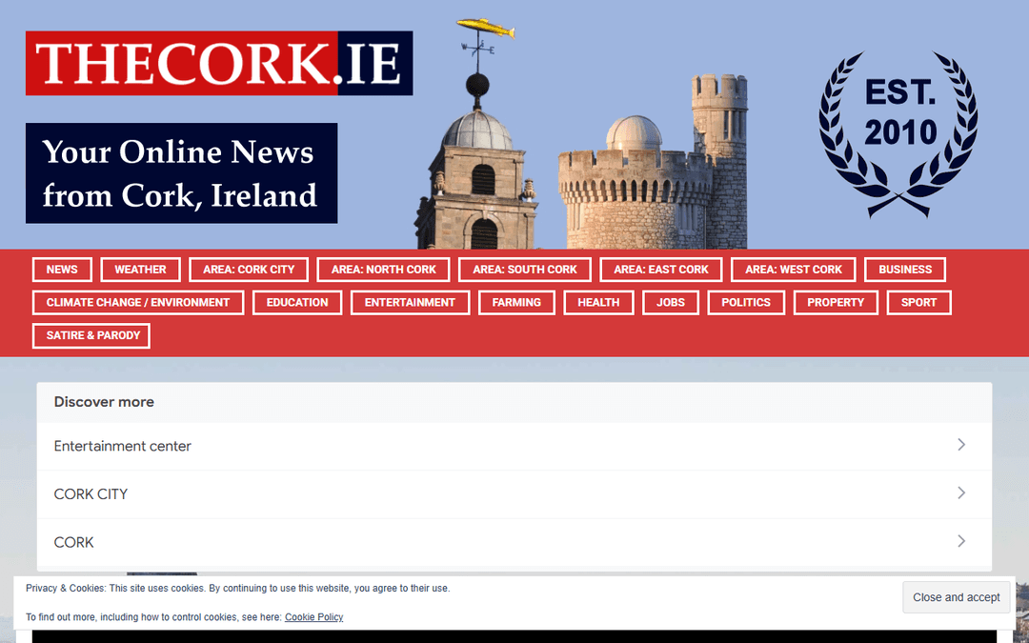Click the THECORK.IE site logo
Viewport: 1029px width, 643px height.
pos(219,63)
